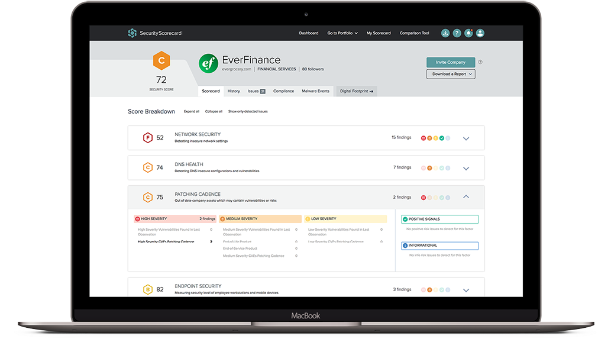The height and width of the screenshot is (342, 611).
Task: Open the help question mark icon in the header
Action: point(457,33)
